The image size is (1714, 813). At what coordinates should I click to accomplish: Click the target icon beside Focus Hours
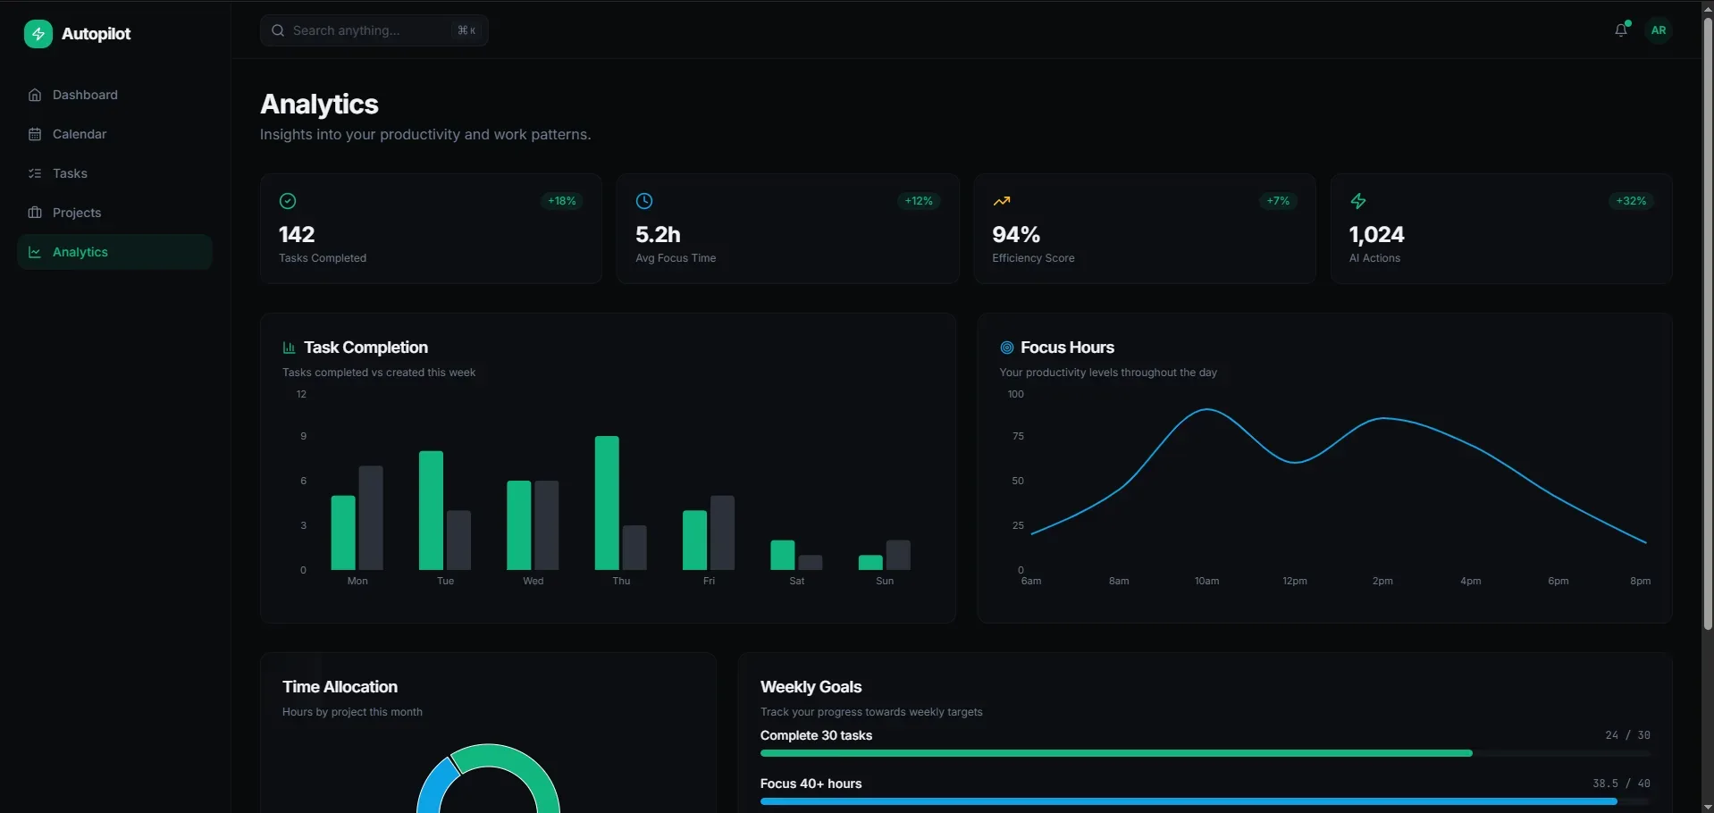(1005, 348)
